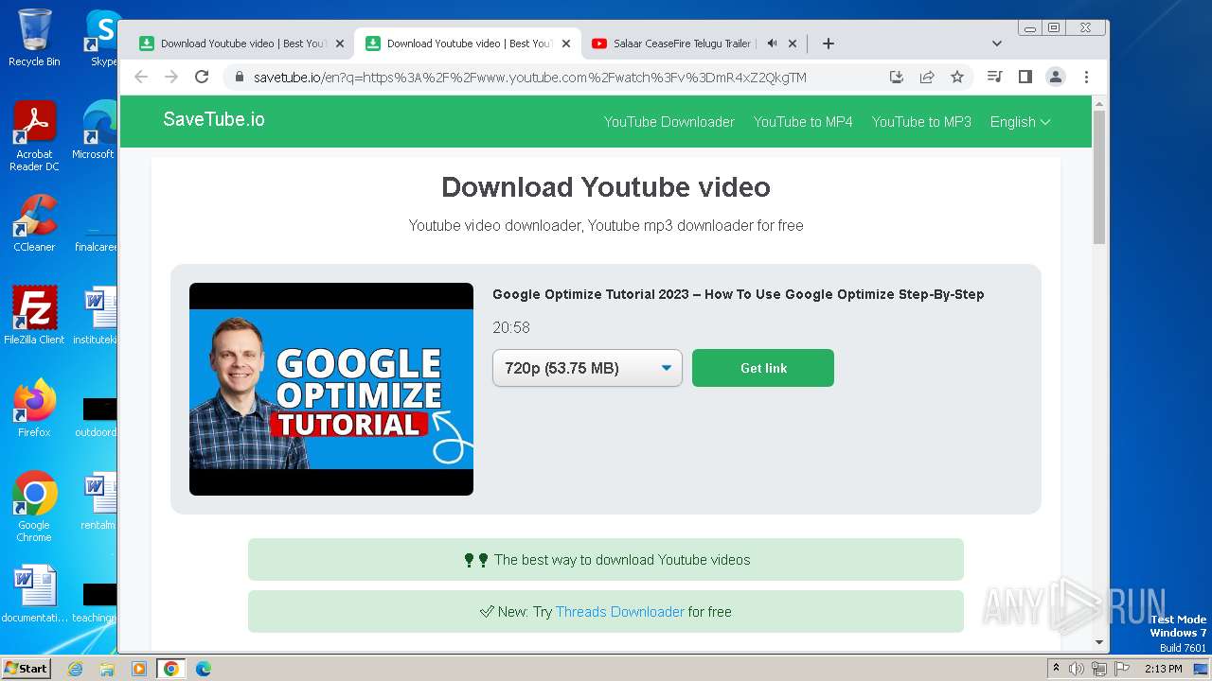Open Chrome three-dot menu
The image size is (1212, 681).
coord(1086,77)
